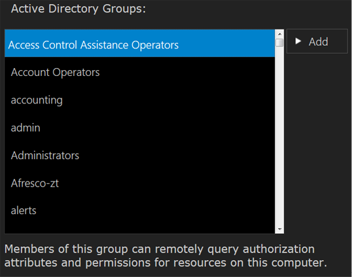Viewport: 352px width, 277px height.
Task: Select Access Control Assistance Operators group
Action: pos(139,43)
